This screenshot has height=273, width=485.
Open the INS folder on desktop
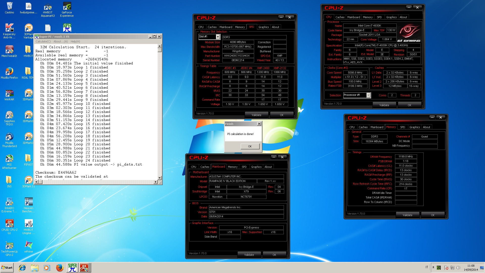pyautogui.click(x=9, y=182)
